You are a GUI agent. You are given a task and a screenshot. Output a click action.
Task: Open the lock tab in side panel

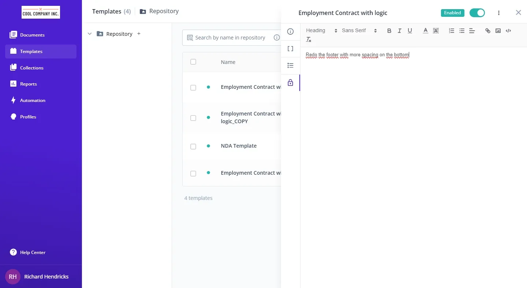[x=290, y=83]
